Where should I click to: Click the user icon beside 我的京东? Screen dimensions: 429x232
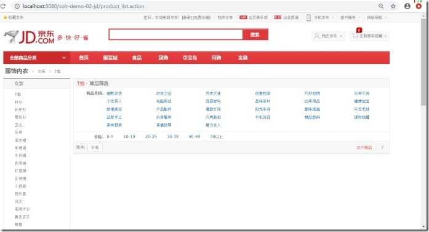(x=317, y=36)
